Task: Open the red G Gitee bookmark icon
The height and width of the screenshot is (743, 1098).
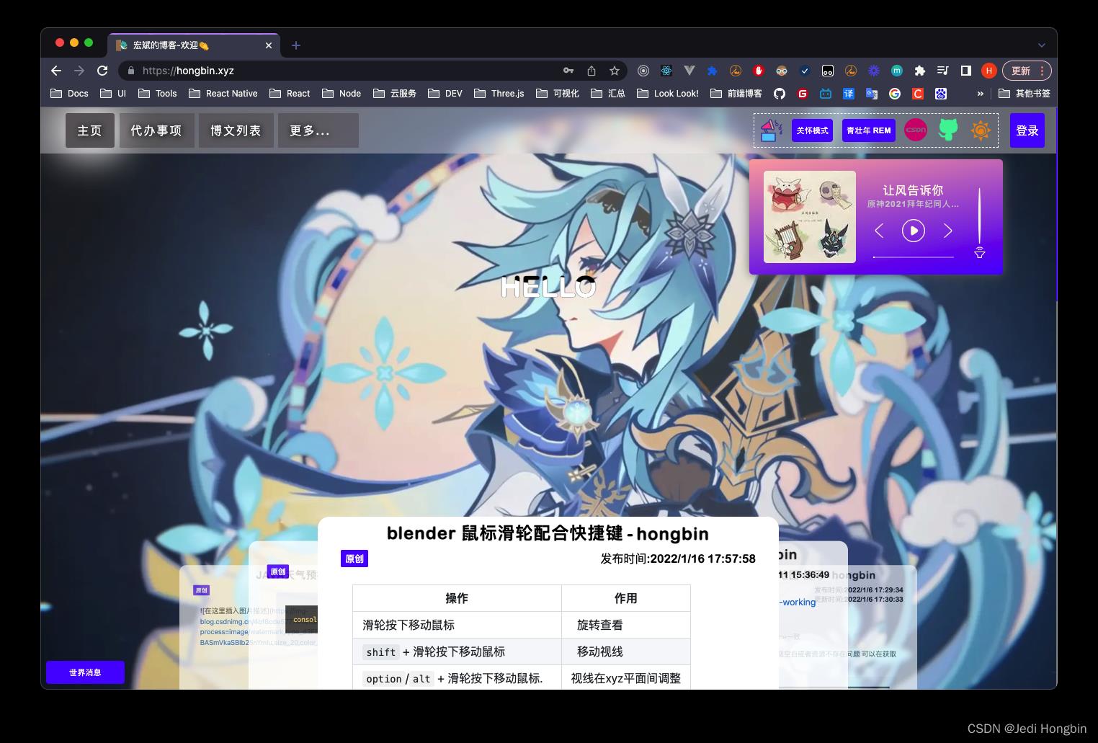Action: 803,94
